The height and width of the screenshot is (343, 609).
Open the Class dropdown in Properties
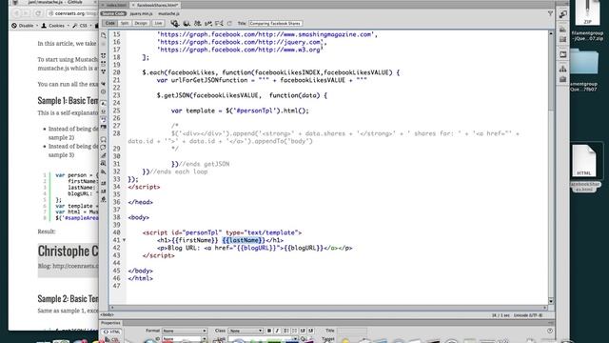coord(246,331)
